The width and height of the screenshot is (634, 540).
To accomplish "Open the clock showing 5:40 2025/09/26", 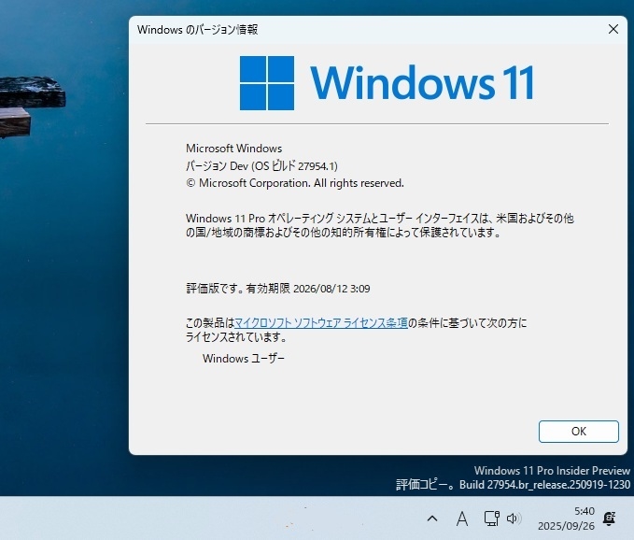I will tap(566, 519).
